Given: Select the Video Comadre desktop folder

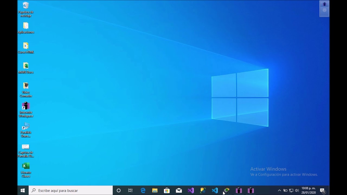Looking at the screenshot, I should (26, 90).
